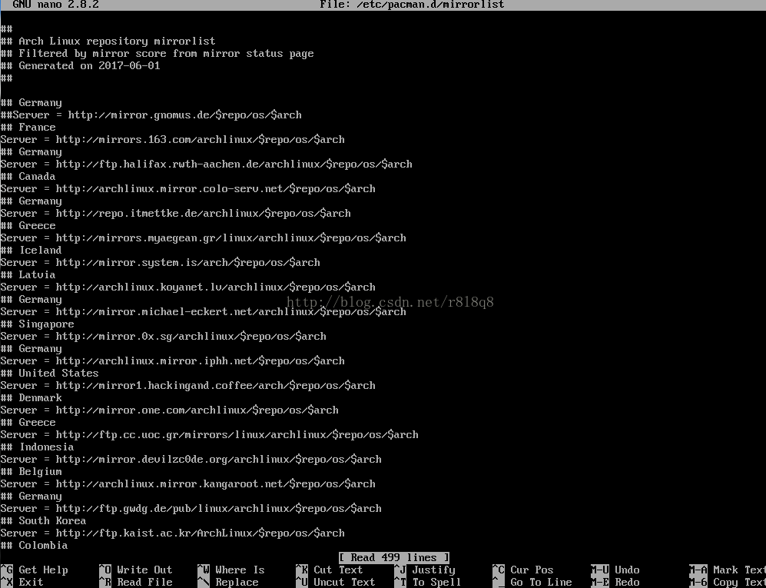766x588 pixels.
Task: Click the 'Filtered by mirror score' comment line
Action: (157, 53)
